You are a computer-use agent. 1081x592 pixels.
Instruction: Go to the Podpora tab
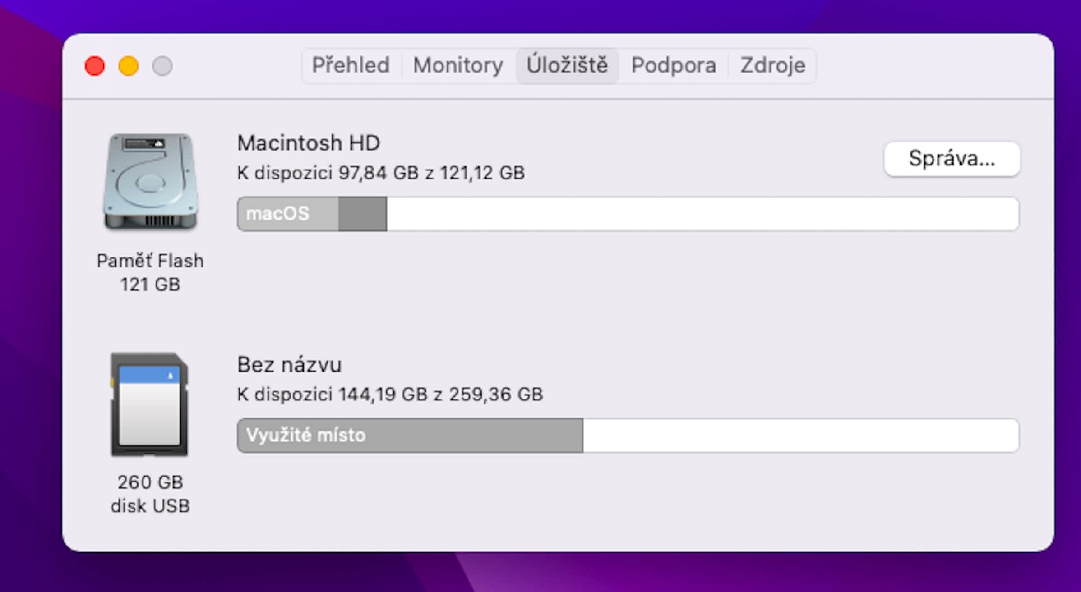pyautogui.click(x=674, y=66)
